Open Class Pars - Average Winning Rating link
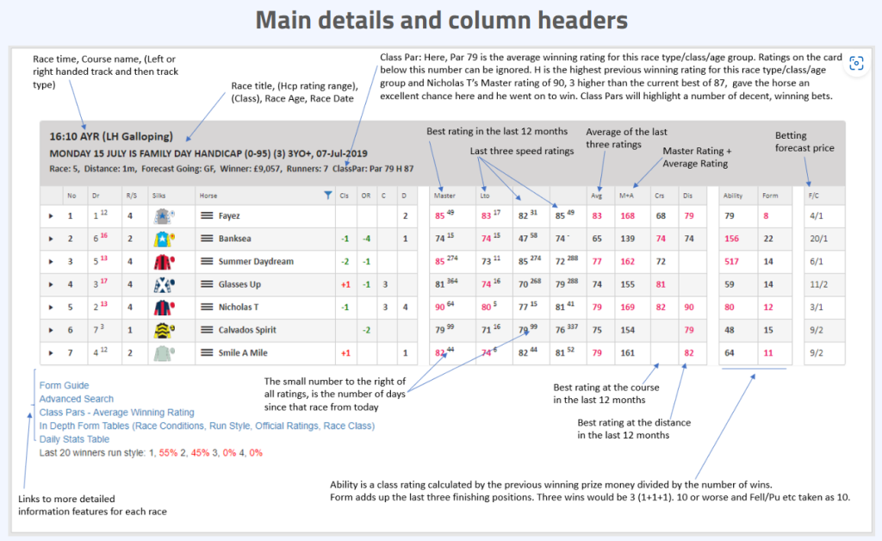Viewport: 882px width, 541px height. coord(117,413)
